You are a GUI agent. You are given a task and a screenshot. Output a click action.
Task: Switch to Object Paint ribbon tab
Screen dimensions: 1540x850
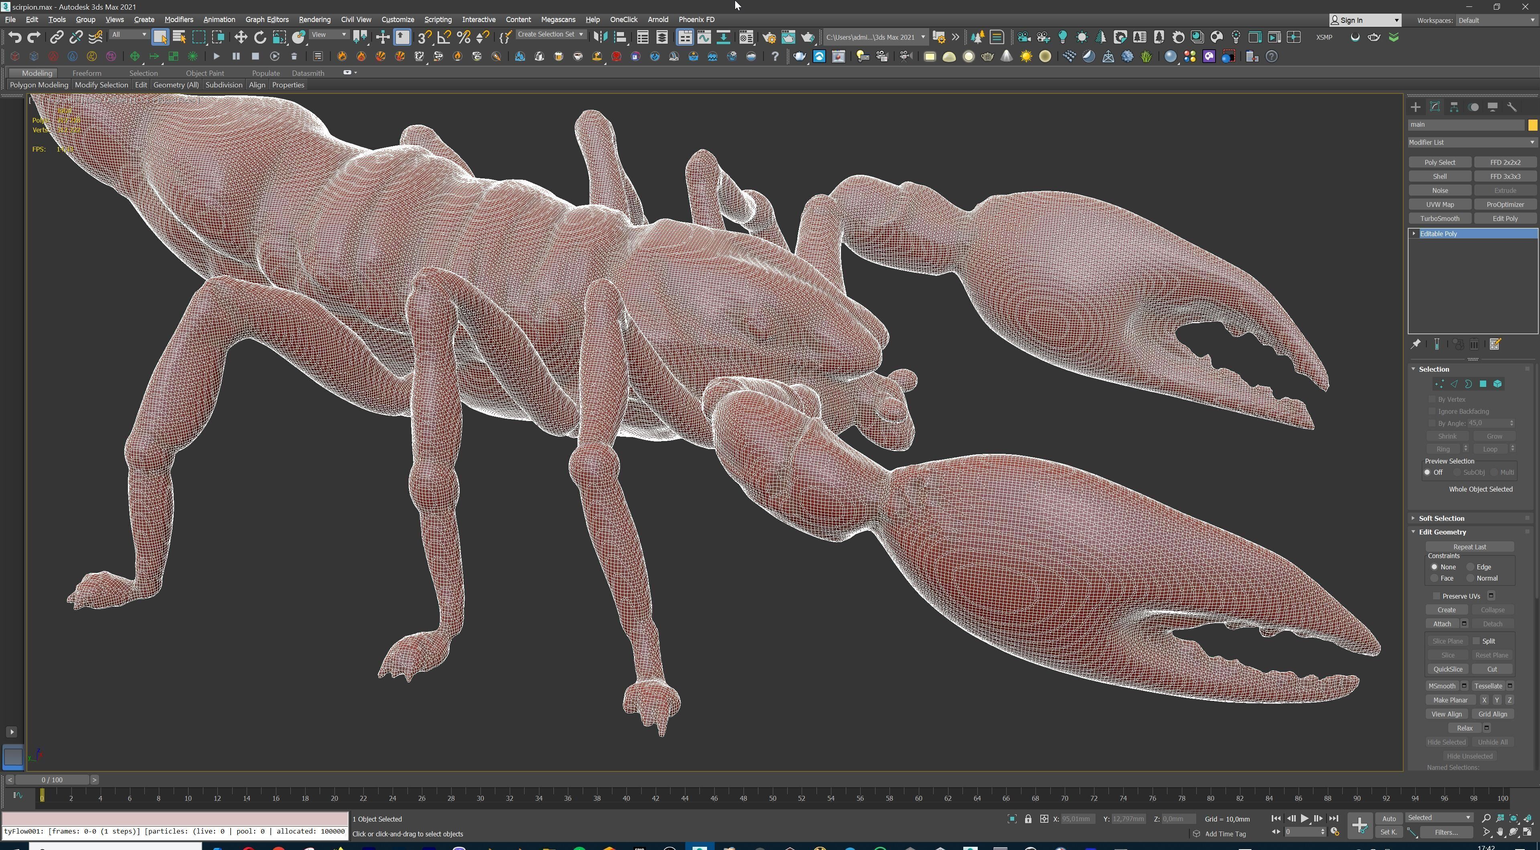[x=205, y=73]
